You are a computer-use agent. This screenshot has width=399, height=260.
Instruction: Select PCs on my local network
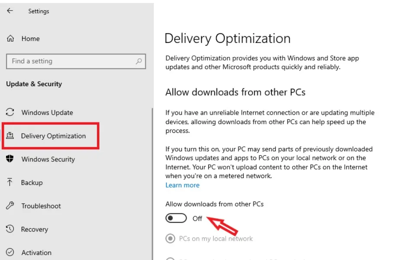pyautogui.click(x=171, y=238)
